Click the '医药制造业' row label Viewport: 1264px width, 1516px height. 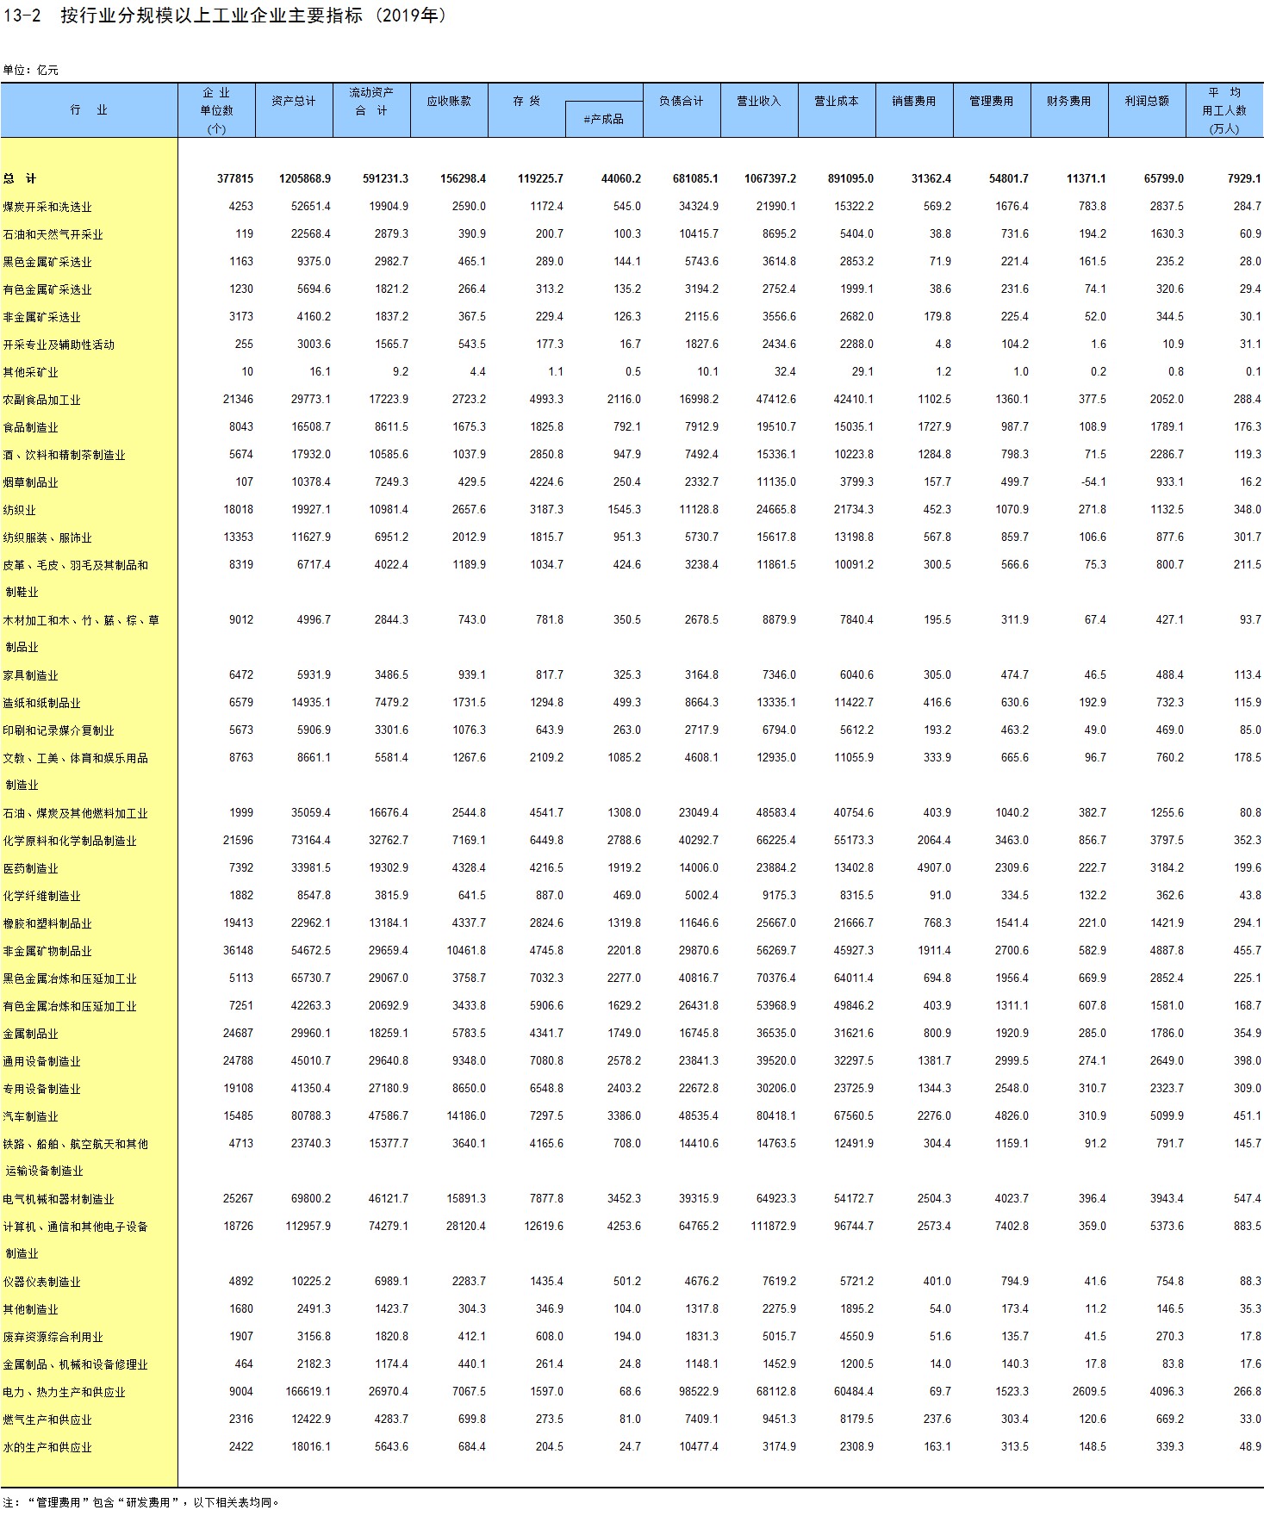[x=30, y=868]
